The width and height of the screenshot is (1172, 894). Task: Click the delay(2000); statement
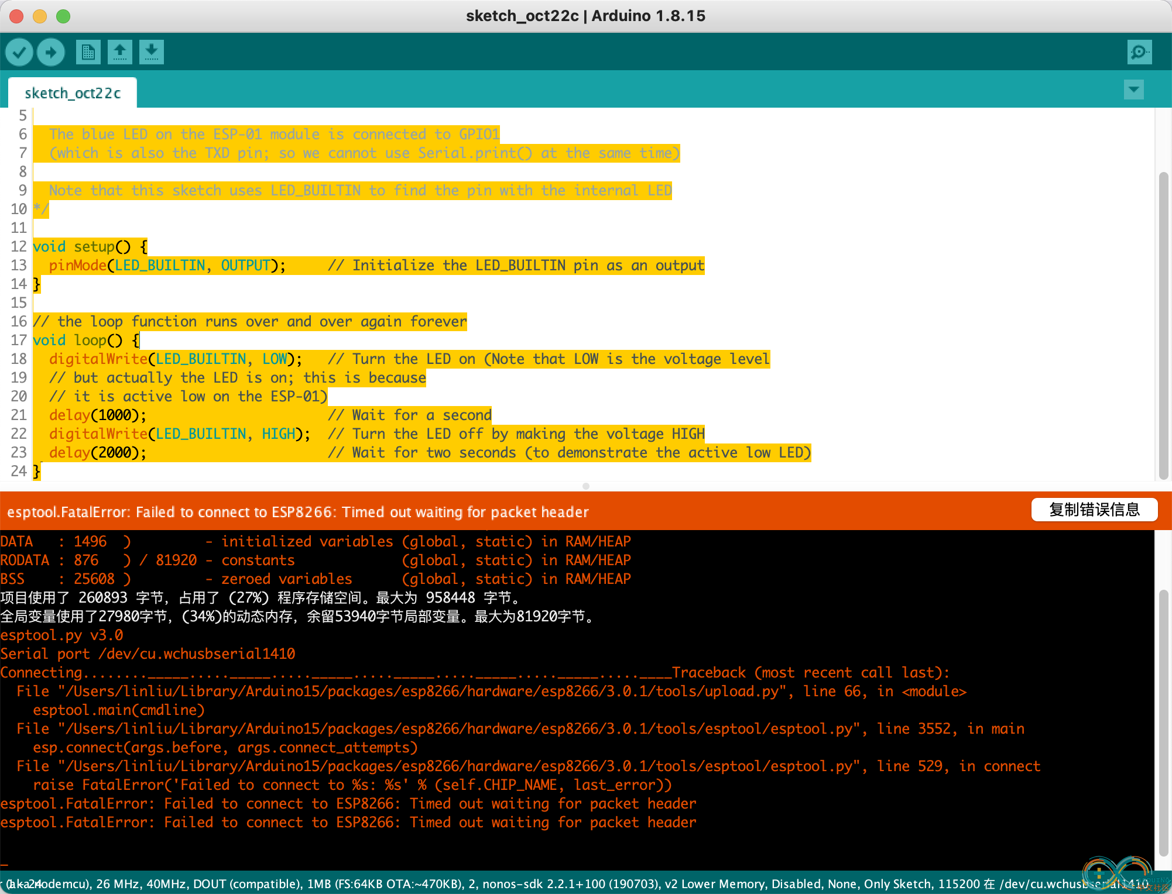[x=98, y=453]
